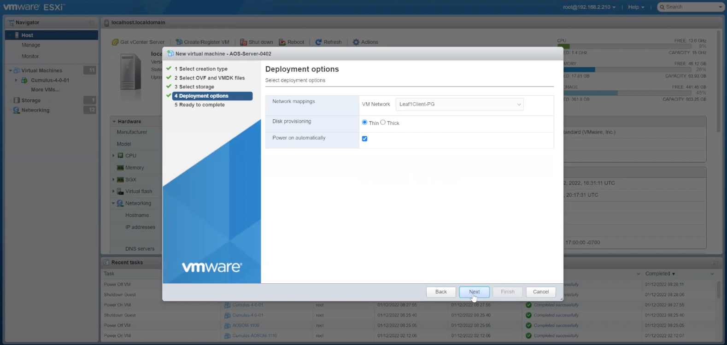Collapse the Virtual Machines tree node
The image size is (727, 345).
pos(11,70)
